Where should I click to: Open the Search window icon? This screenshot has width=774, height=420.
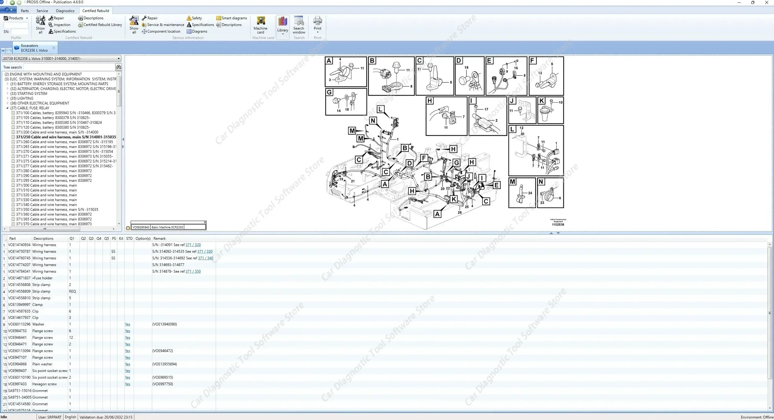tap(299, 25)
